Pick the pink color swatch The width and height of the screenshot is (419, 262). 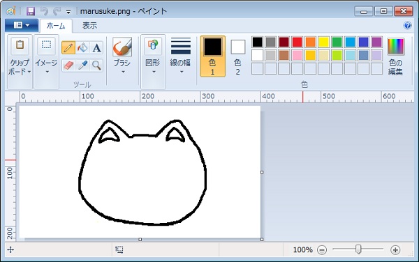tap(297, 55)
